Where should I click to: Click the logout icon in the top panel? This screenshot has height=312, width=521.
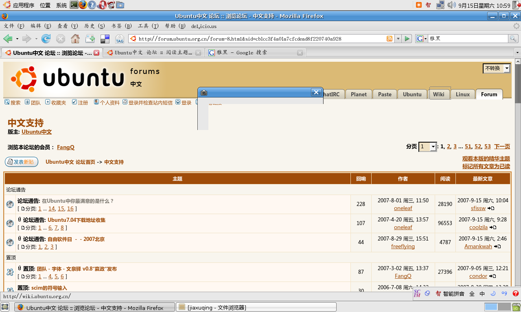pos(516,5)
